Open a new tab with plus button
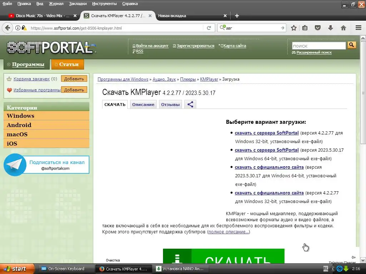366x274 pixels. 237,16
